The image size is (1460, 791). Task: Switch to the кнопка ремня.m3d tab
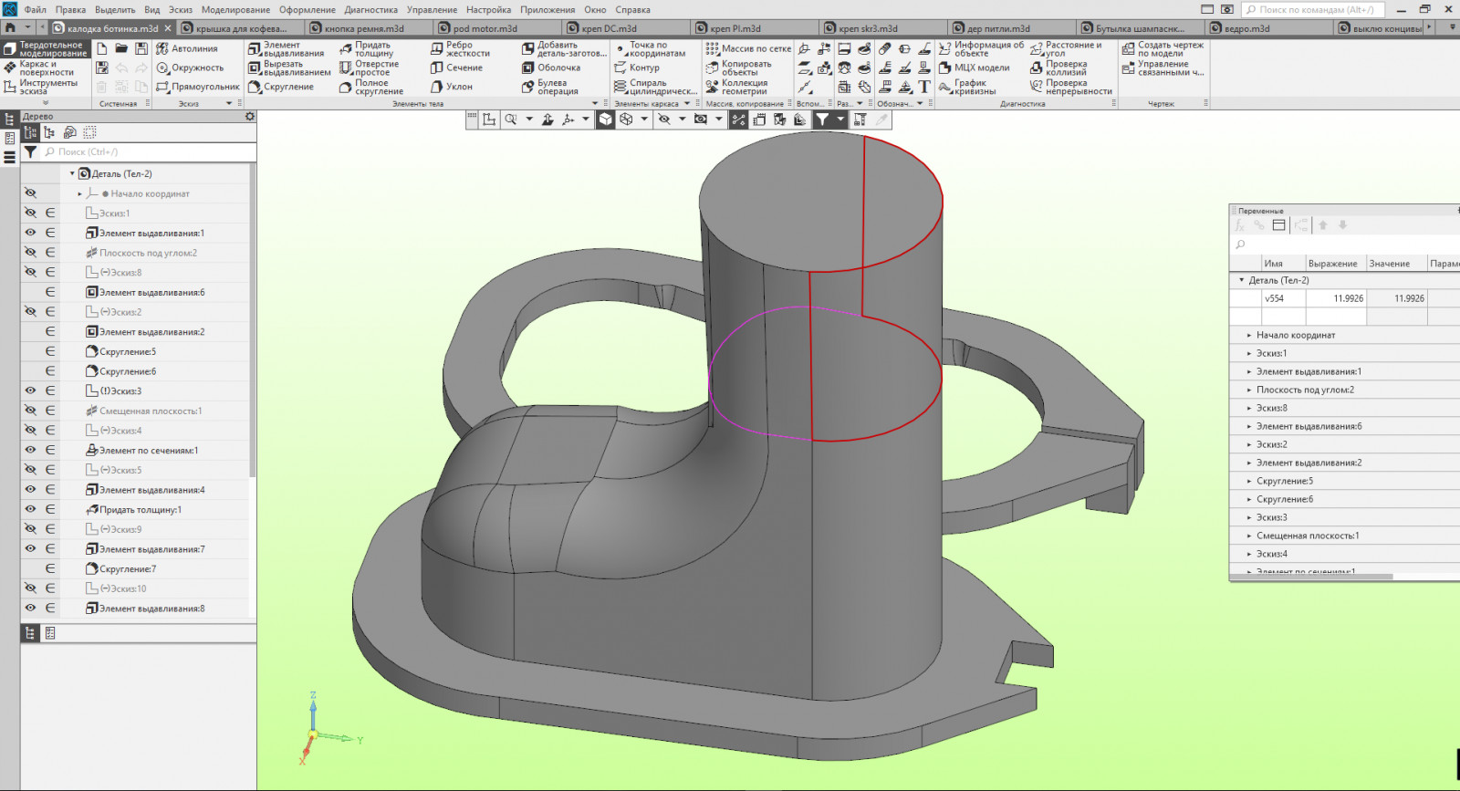coord(363,28)
